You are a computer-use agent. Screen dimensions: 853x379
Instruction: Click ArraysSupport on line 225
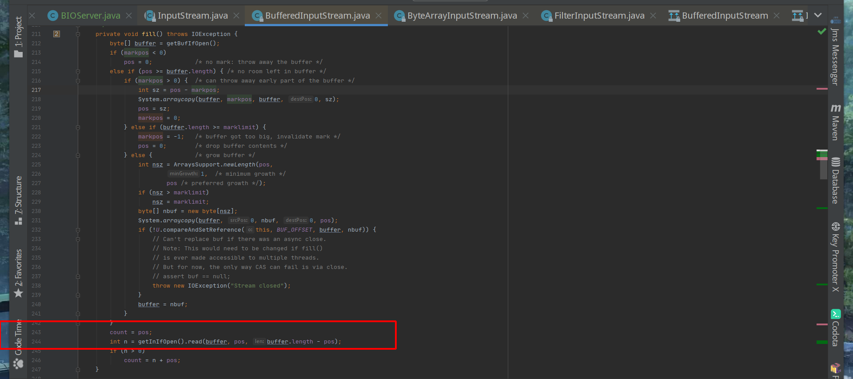(196, 165)
